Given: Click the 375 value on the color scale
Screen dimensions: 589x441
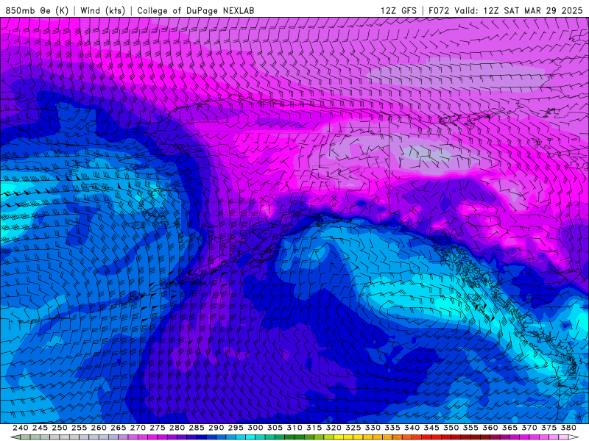Looking at the screenshot, I should (x=549, y=428).
